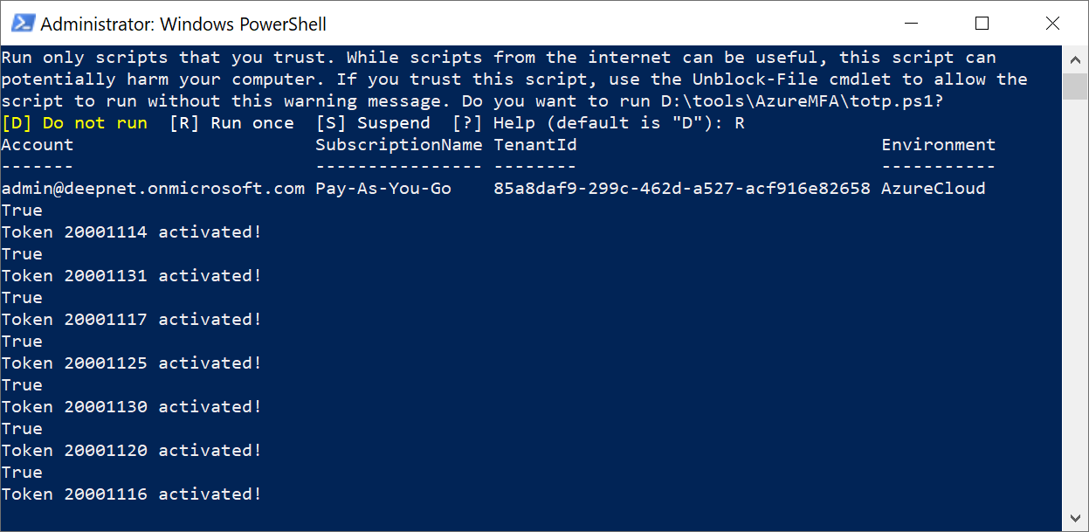Click the line "Token 20001114 activated!"
This screenshot has width=1089, height=532.
tap(131, 232)
